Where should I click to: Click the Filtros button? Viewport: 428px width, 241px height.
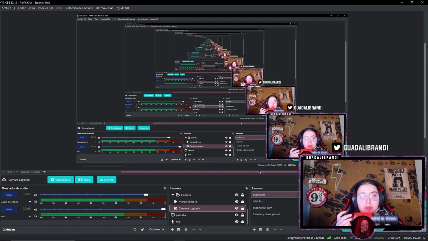coord(84,180)
